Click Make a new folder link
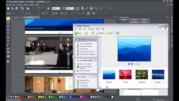Image resolution: width=179 pixels, height=101 pixels. [85, 64]
